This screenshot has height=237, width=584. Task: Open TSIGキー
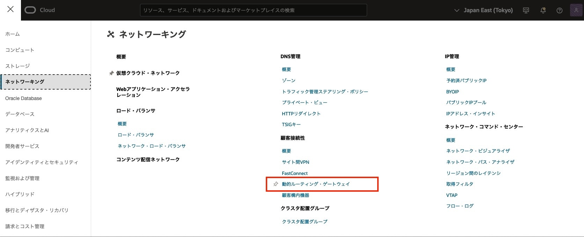291,124
